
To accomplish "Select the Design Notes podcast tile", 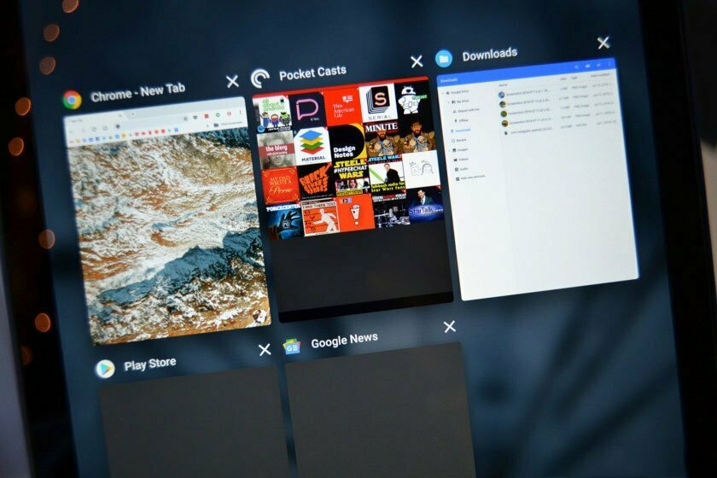I will tap(347, 143).
